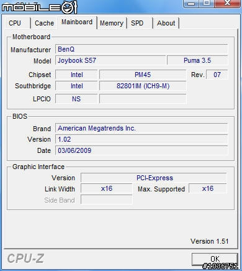242x271 pixels.
Task: Select the Mainboard tab
Action: pos(77,22)
